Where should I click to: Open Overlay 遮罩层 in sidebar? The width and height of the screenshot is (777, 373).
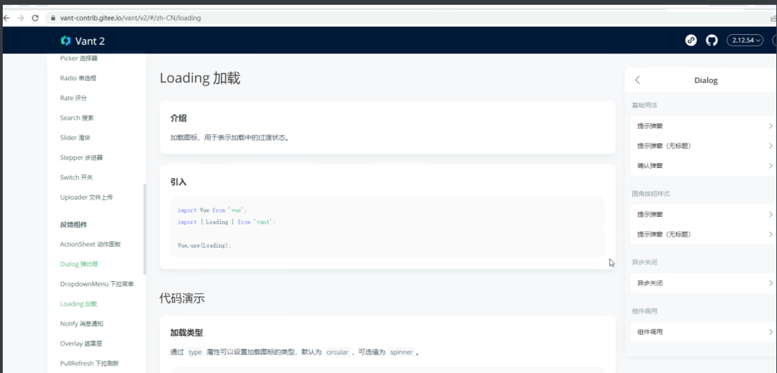pyautogui.click(x=81, y=344)
